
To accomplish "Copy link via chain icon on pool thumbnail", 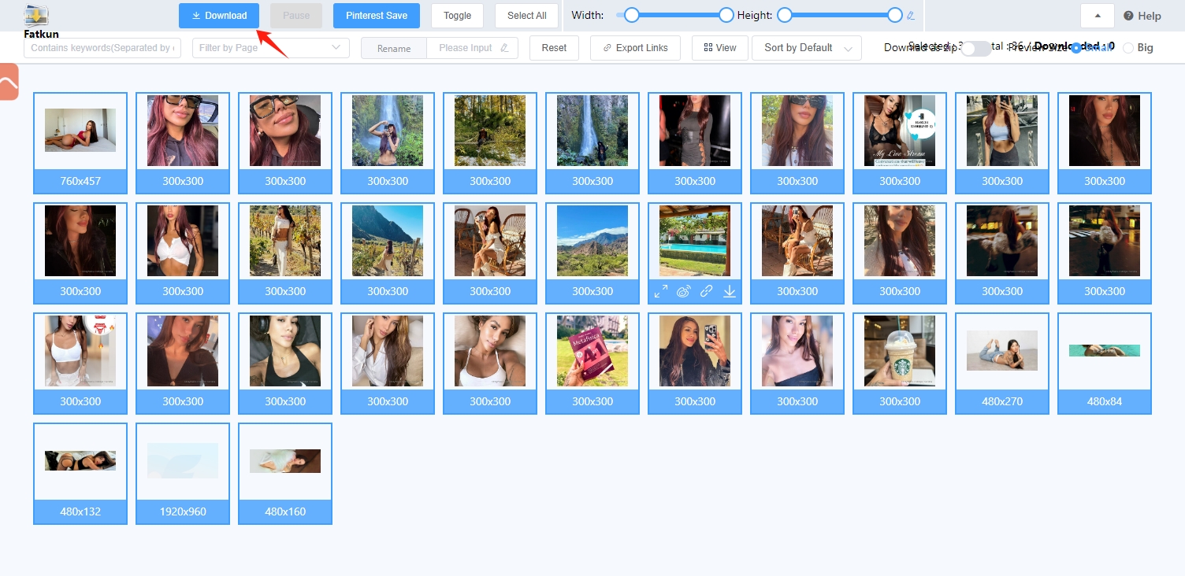I will [x=706, y=291].
